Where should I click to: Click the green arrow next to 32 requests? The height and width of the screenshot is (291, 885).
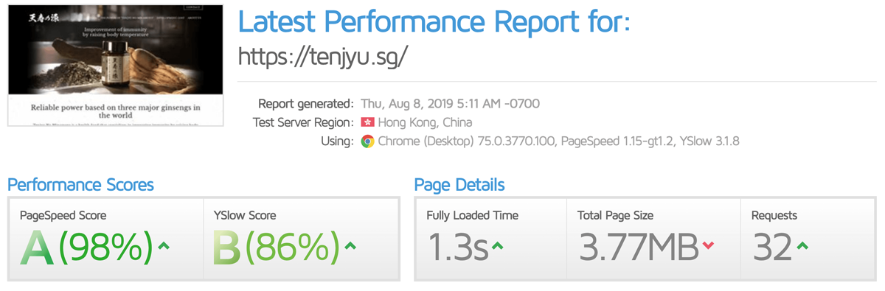[x=802, y=245]
